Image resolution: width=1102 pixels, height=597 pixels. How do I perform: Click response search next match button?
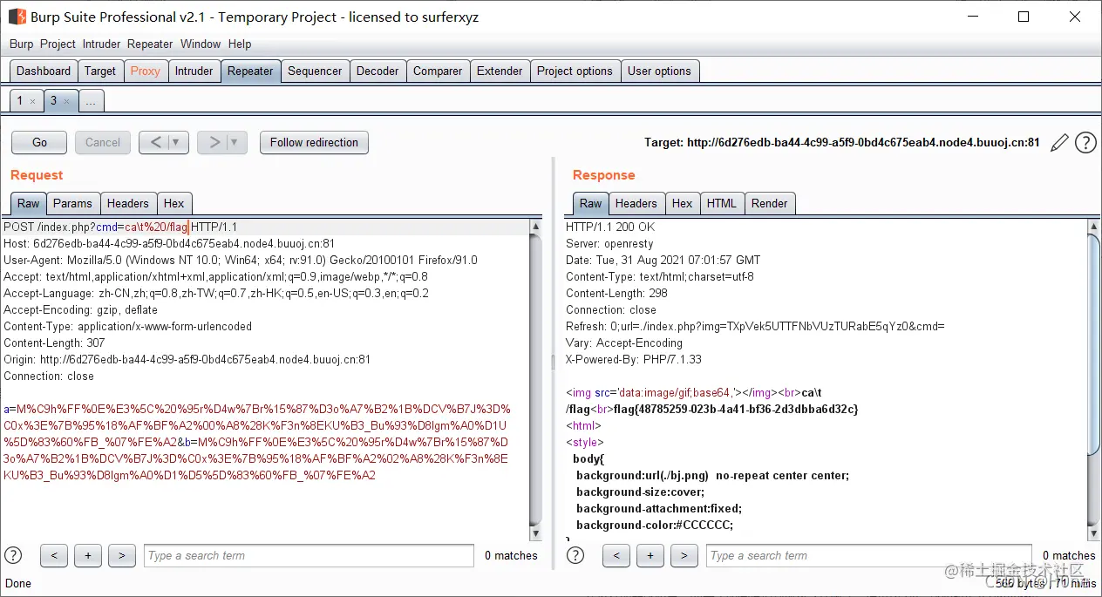coord(684,555)
